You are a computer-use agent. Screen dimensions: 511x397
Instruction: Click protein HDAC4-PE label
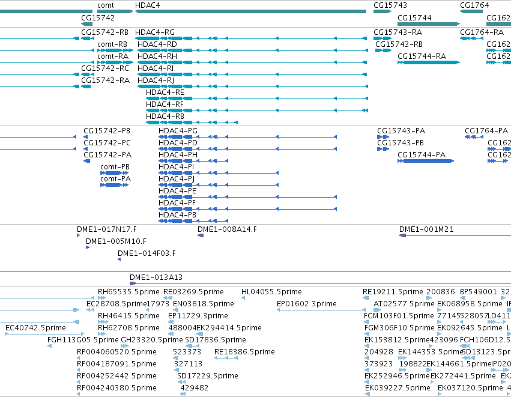click(178, 191)
